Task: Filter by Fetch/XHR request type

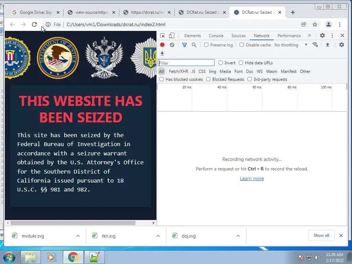Action: click(x=178, y=71)
